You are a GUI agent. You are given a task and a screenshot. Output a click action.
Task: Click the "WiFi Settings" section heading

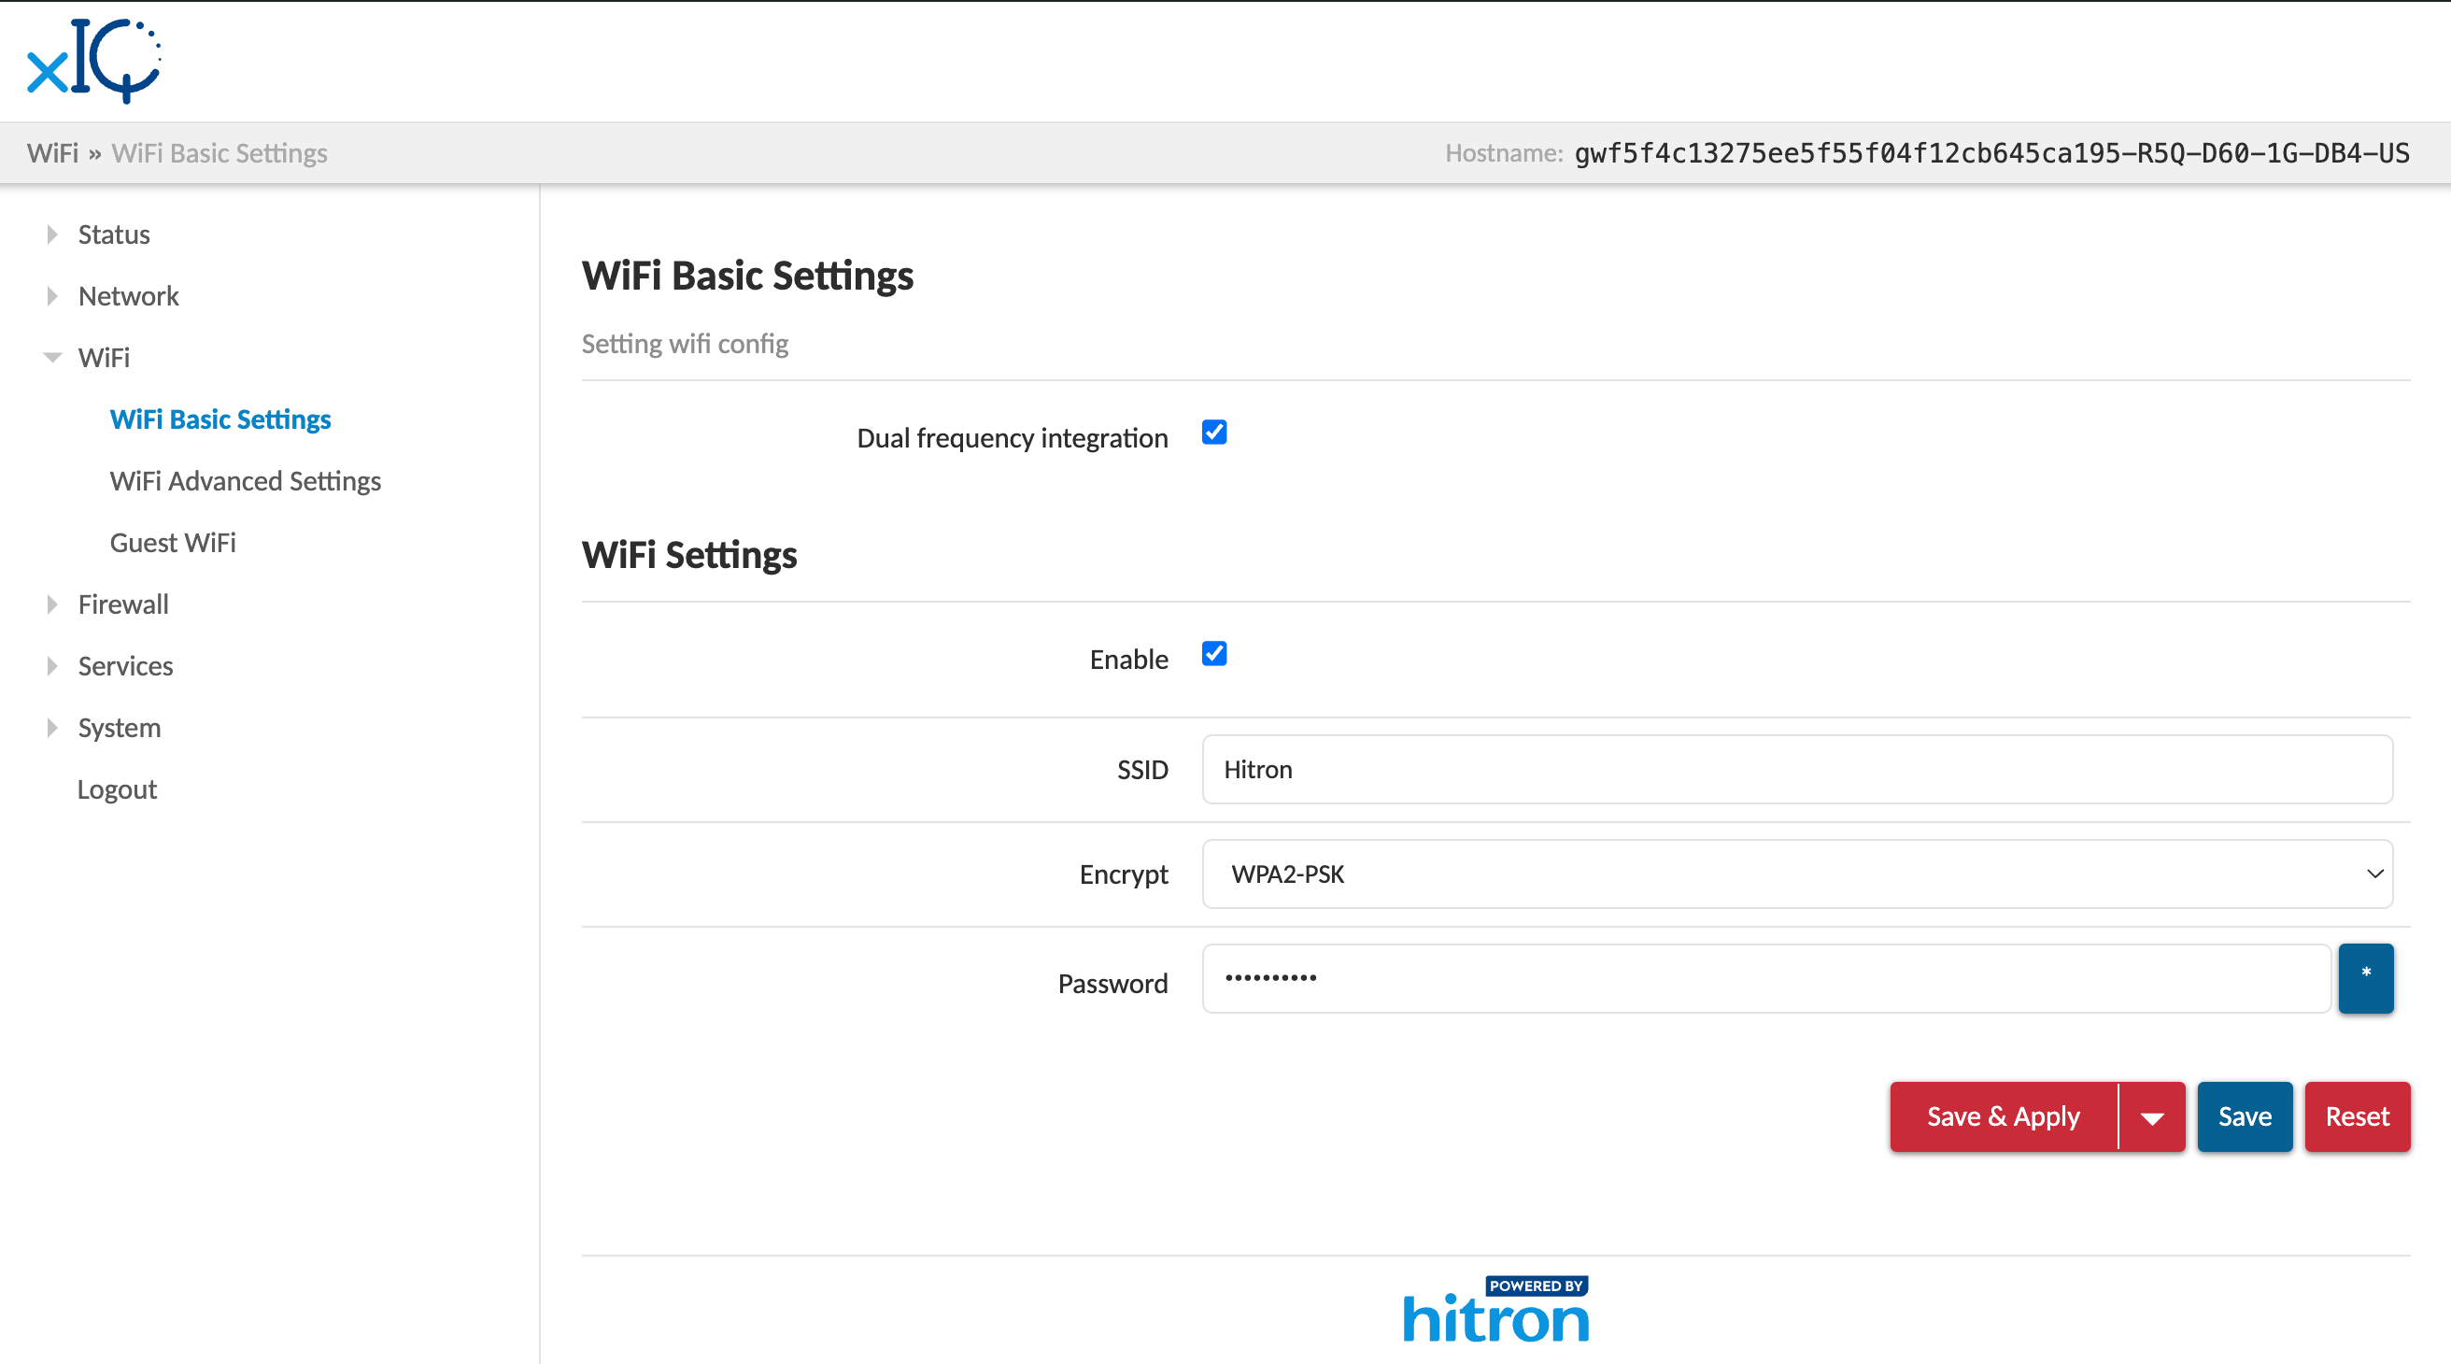tap(690, 555)
